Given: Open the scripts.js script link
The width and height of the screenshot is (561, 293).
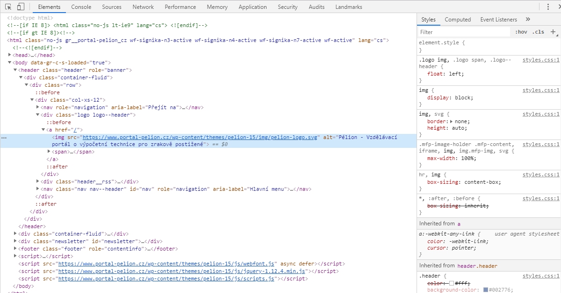Looking at the screenshot, I should pyautogui.click(x=166, y=279).
